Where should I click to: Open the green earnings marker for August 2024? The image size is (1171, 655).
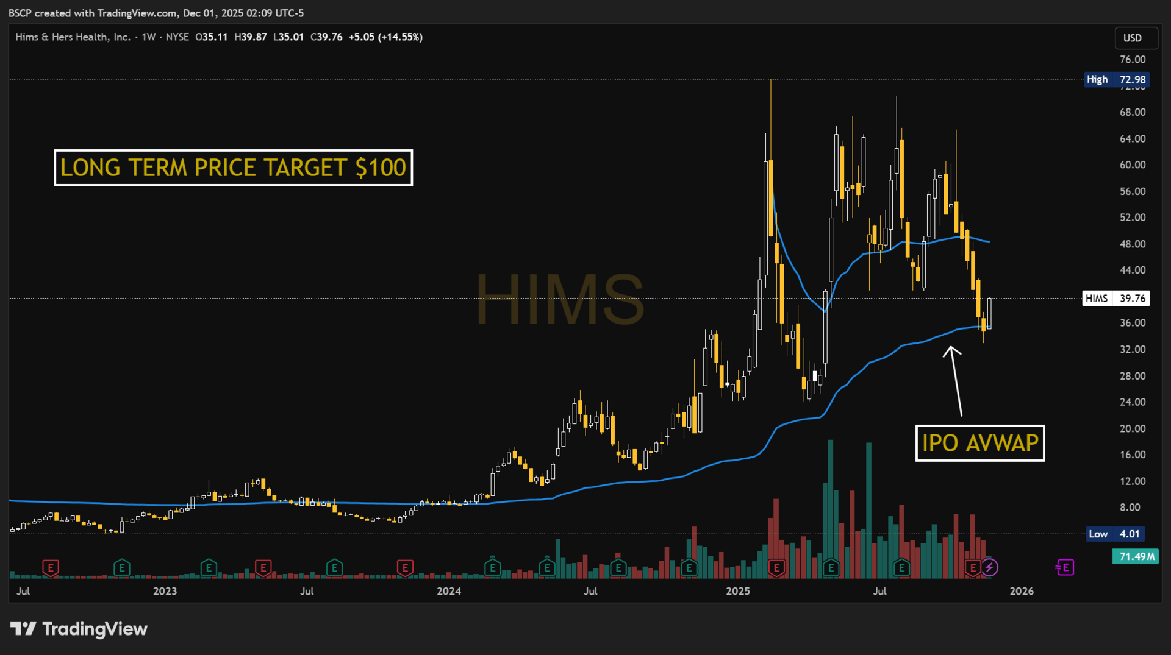pos(618,568)
